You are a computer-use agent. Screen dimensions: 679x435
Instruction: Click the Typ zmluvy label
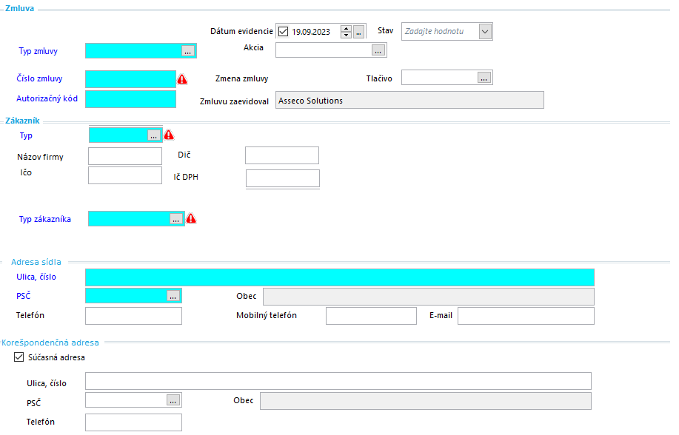tap(38, 51)
